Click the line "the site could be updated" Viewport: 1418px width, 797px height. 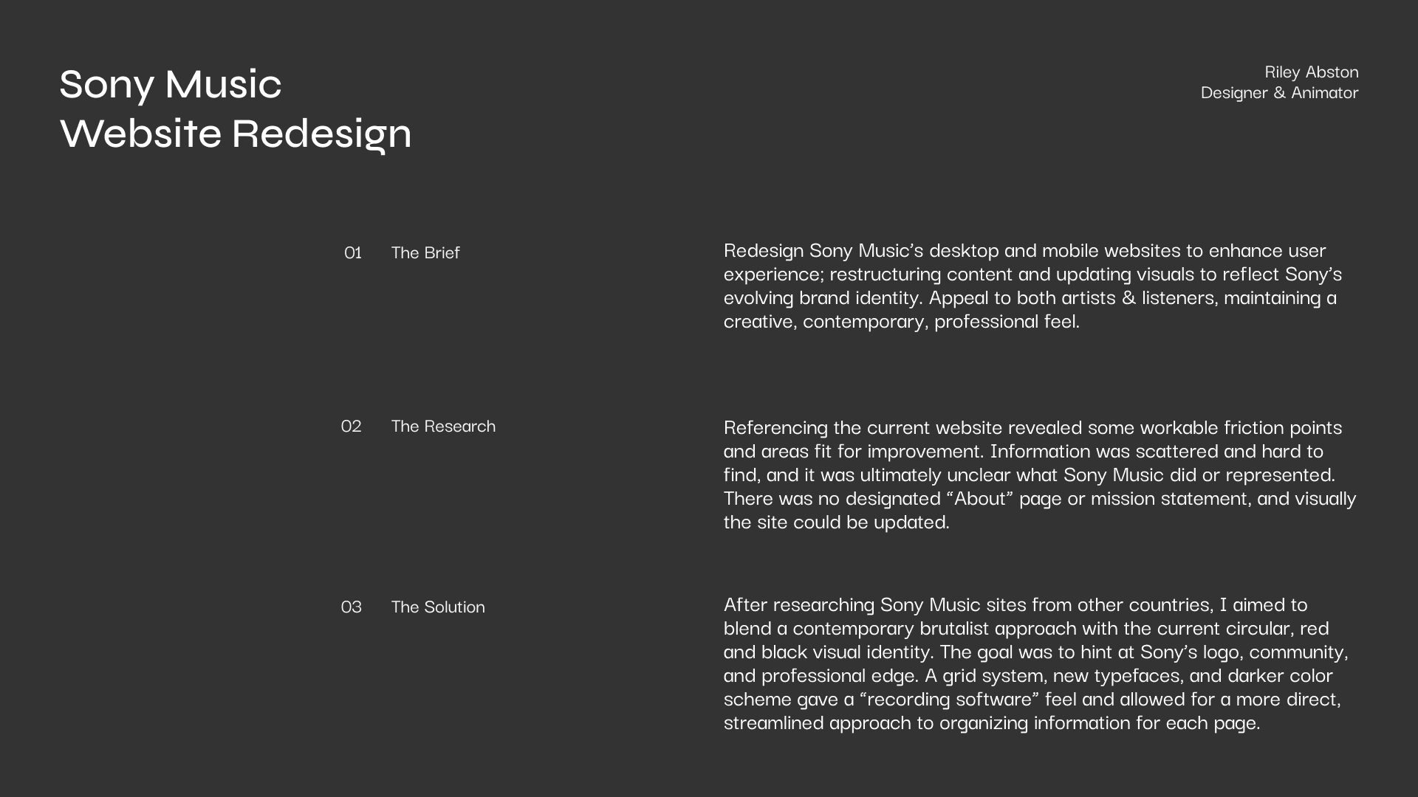836,522
